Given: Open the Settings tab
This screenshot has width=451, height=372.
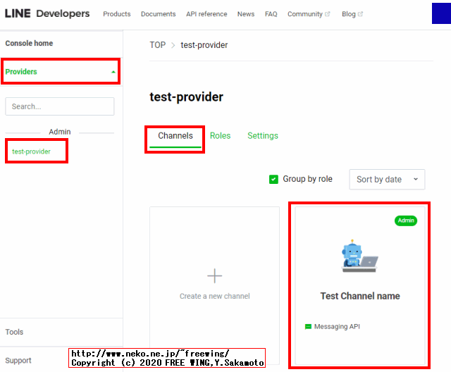Looking at the screenshot, I should pyautogui.click(x=262, y=136).
